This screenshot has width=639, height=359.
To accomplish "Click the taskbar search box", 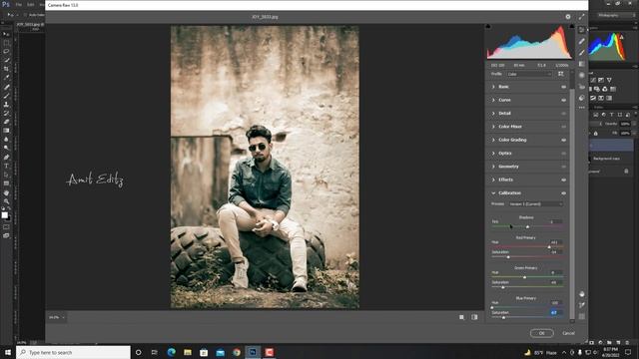I will tap(73, 352).
